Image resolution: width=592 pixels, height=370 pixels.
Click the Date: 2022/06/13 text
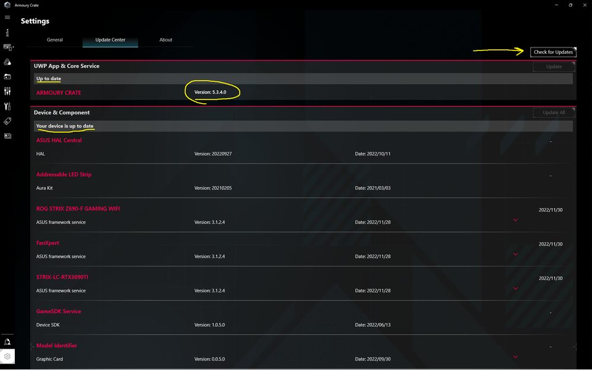(x=373, y=325)
